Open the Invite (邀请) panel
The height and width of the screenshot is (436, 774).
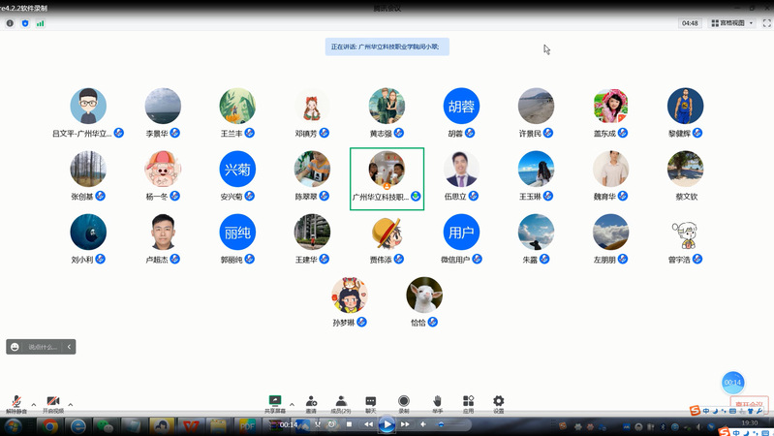pyautogui.click(x=311, y=402)
